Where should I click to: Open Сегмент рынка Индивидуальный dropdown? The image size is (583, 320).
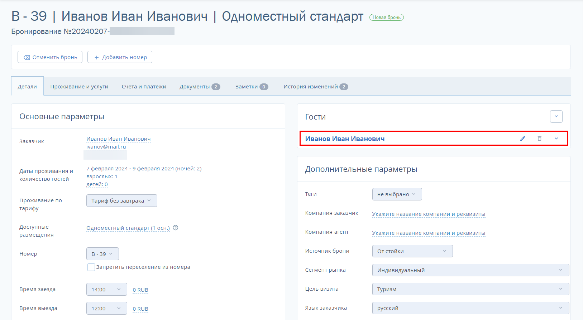pos(470,270)
